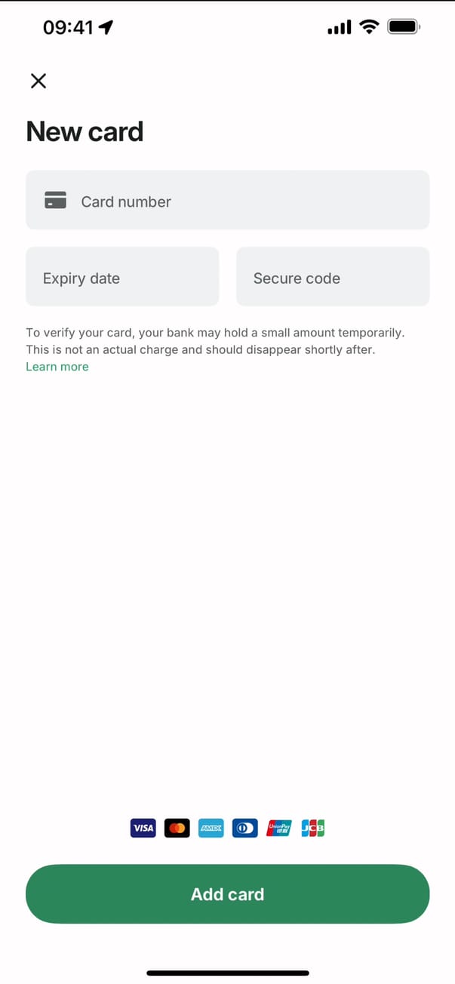
Task: Tap the battery icon in the status bar
Action: (x=404, y=27)
